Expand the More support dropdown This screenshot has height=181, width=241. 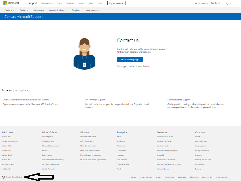pyautogui.click(x=92, y=10)
